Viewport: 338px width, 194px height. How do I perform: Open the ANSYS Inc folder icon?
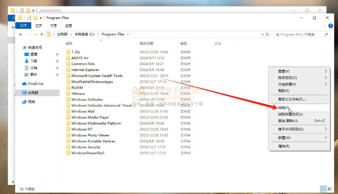(x=68, y=58)
